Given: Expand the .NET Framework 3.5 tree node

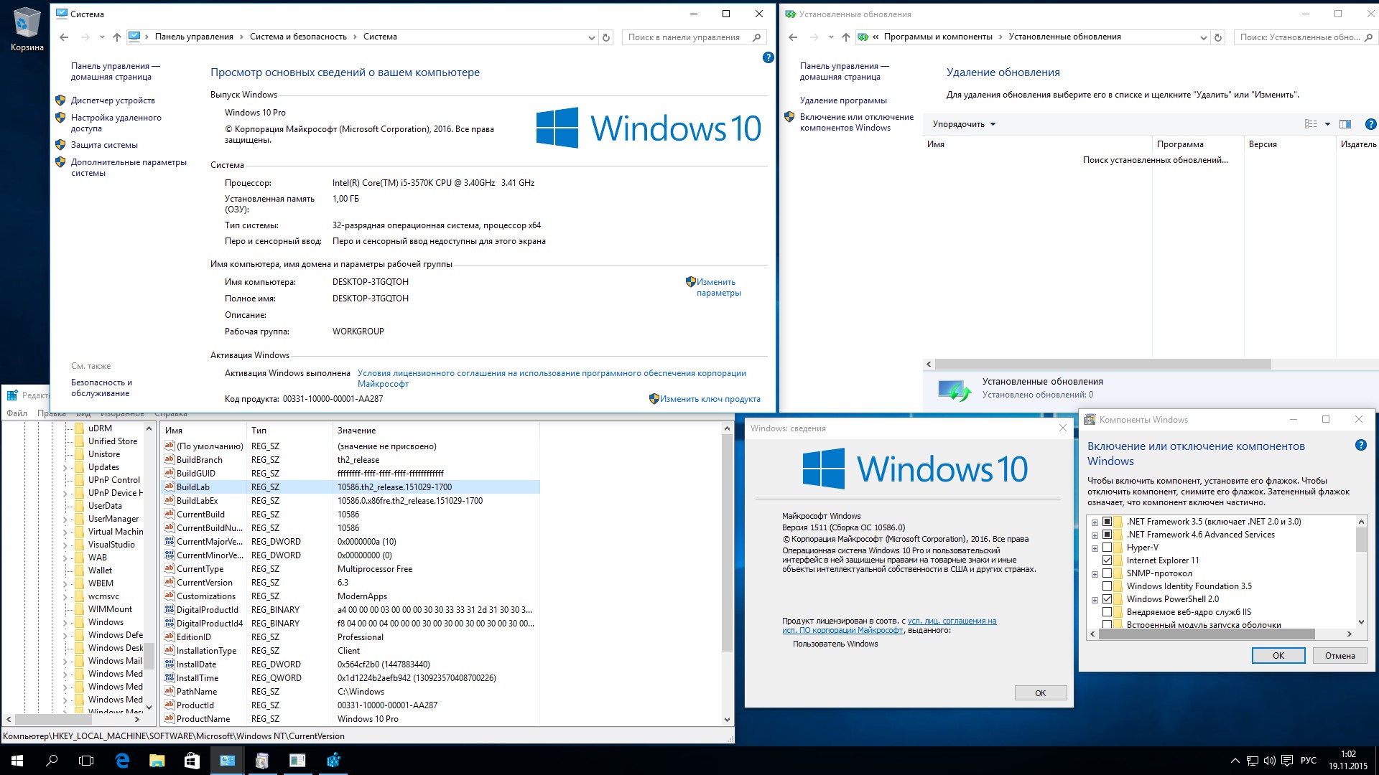Looking at the screenshot, I should pos(1095,520).
